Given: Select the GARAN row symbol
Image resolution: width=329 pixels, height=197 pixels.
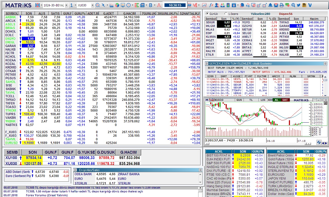Looking at the screenshot, I should [10, 46].
